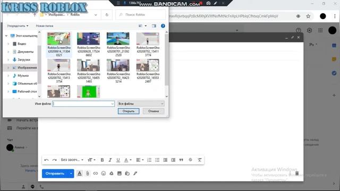The image size is (340, 191).
Task: Open the font size dropdown
Action: [91, 160]
